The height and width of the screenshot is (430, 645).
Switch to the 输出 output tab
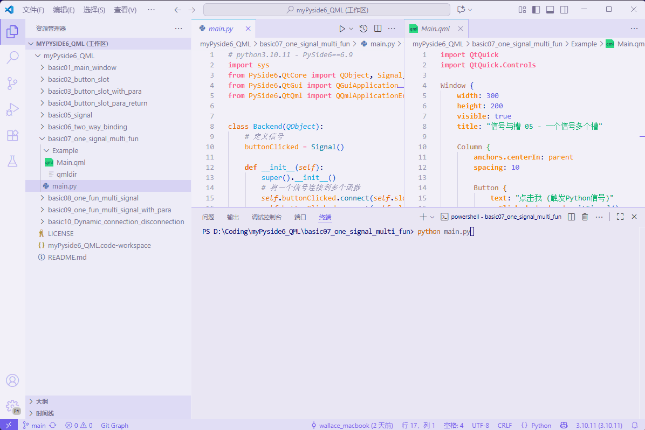pyautogui.click(x=233, y=217)
